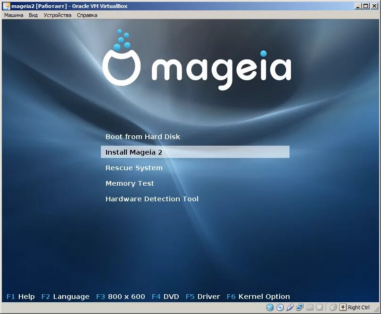Image resolution: width=381 pixels, height=314 pixels.
Task: Open the Устройства menu
Action: 58,15
